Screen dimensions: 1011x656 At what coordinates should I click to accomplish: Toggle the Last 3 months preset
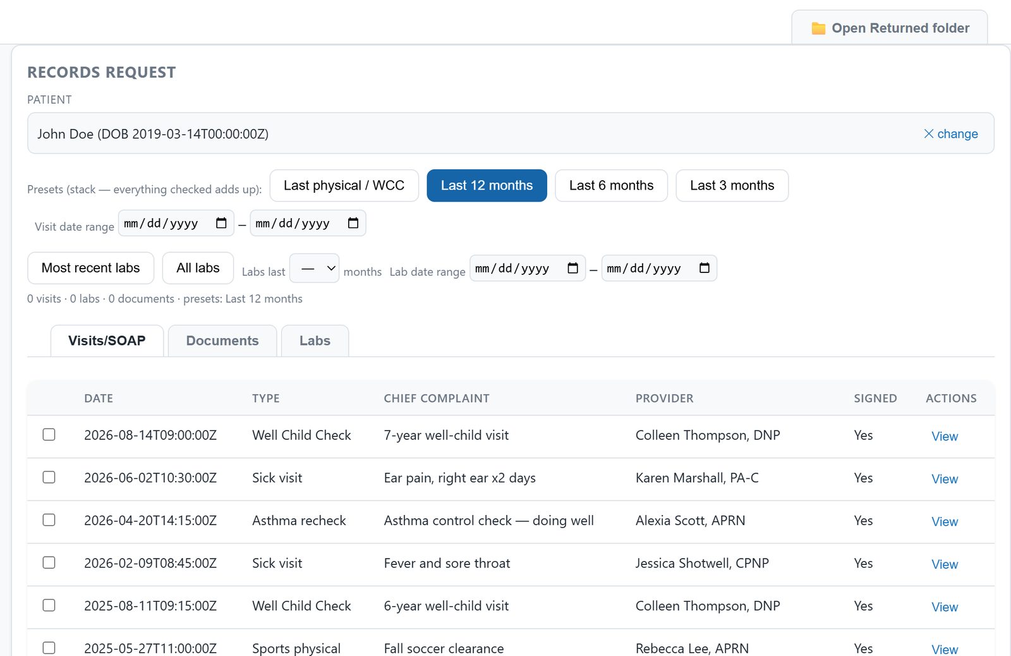pos(732,186)
